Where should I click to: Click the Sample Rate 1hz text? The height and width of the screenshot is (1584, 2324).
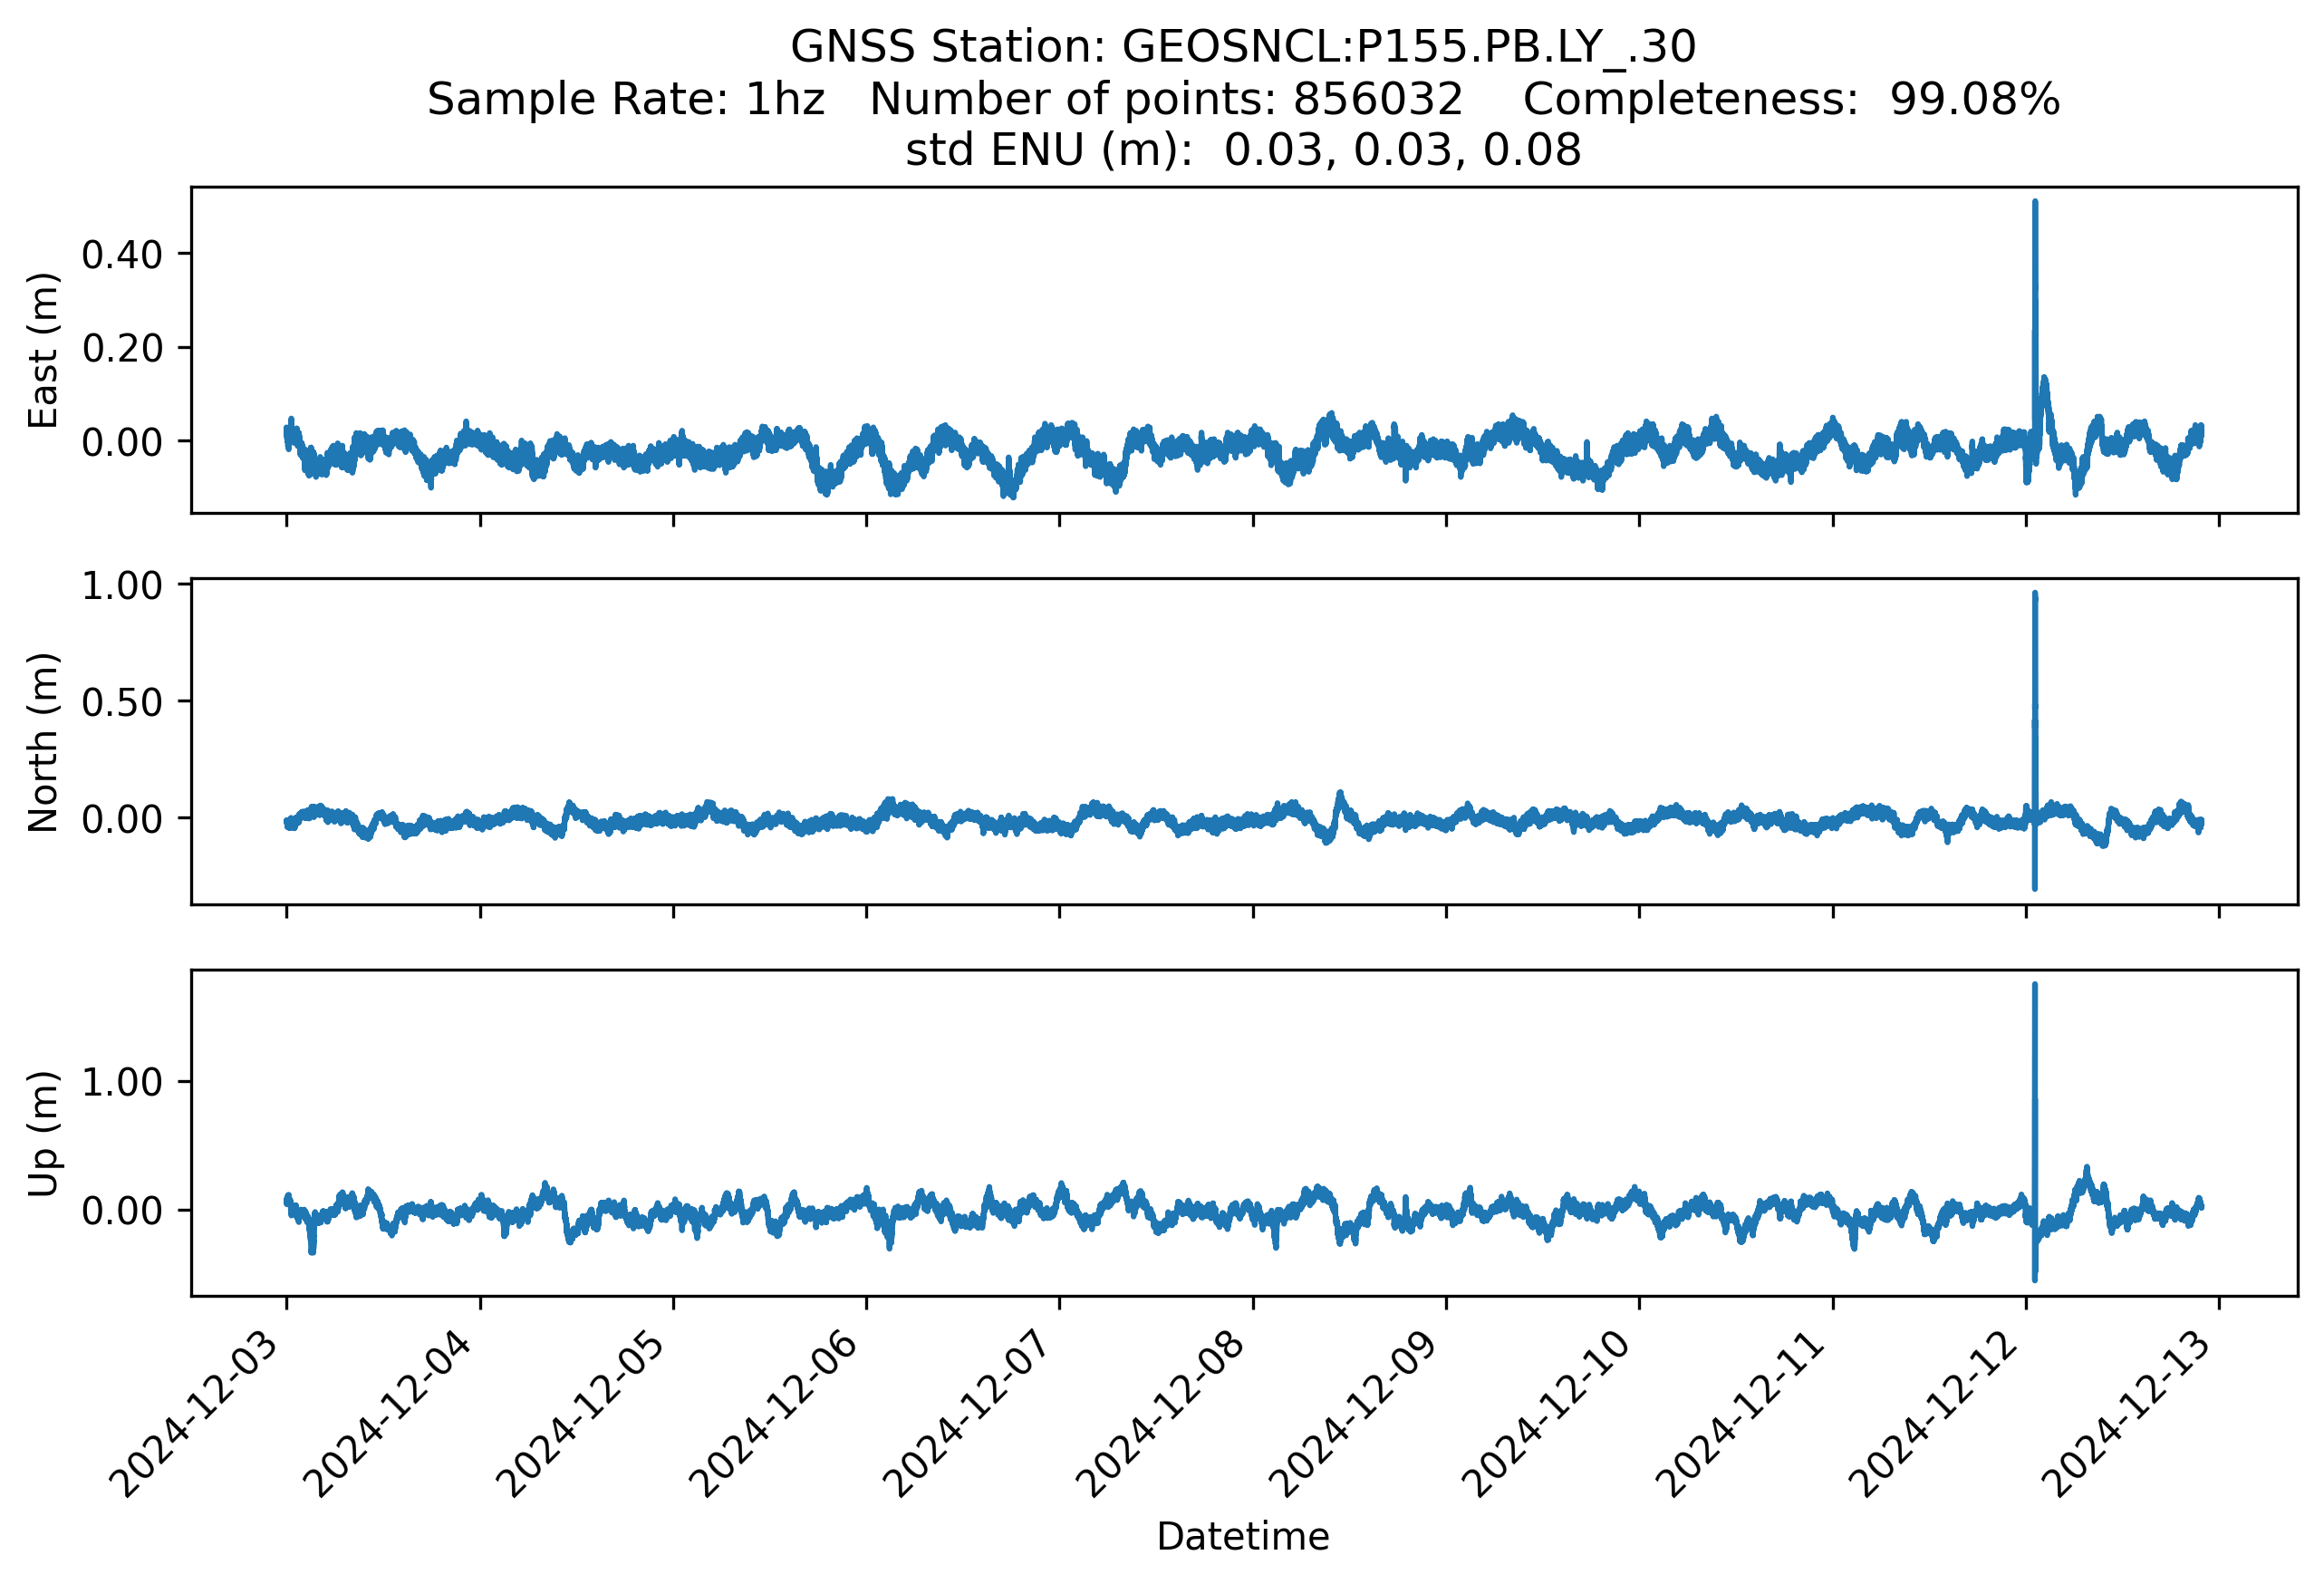tap(626, 99)
